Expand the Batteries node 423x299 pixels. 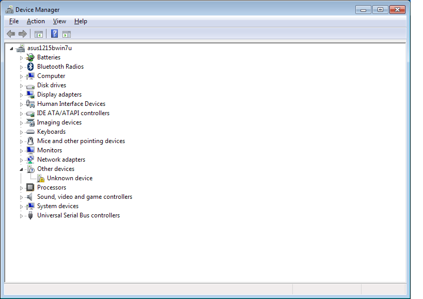[x=21, y=58]
